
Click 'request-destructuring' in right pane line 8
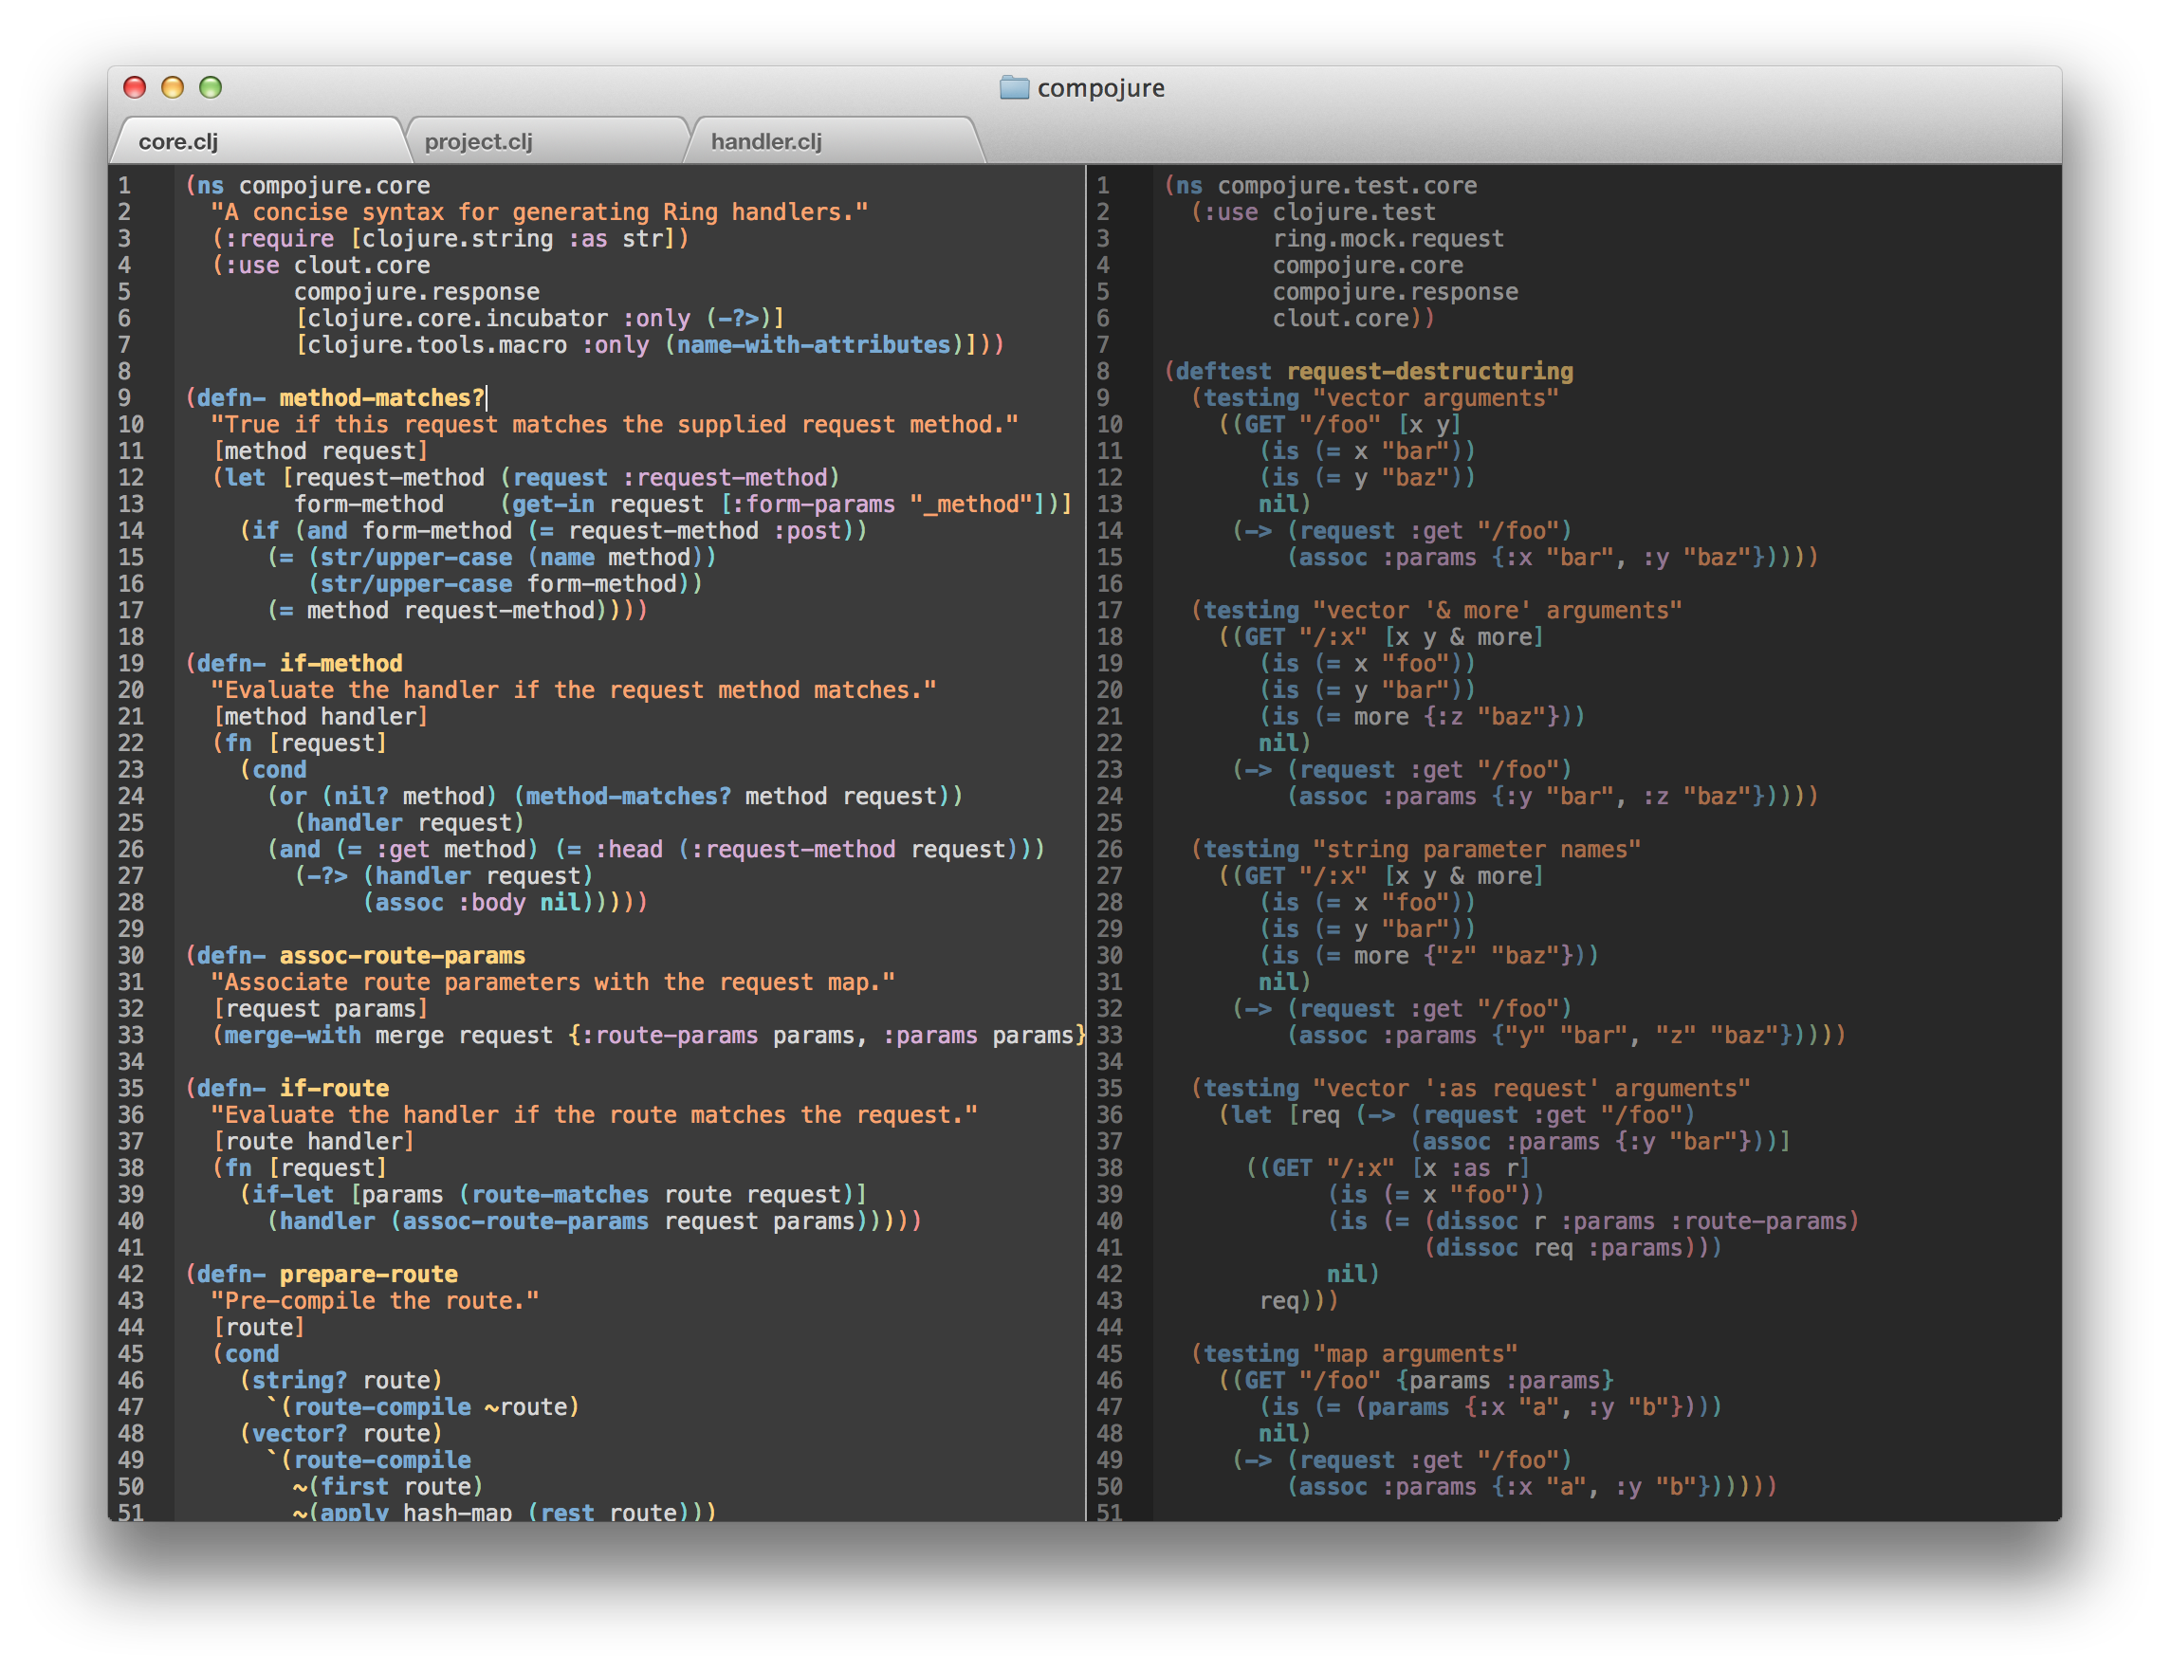click(1430, 372)
